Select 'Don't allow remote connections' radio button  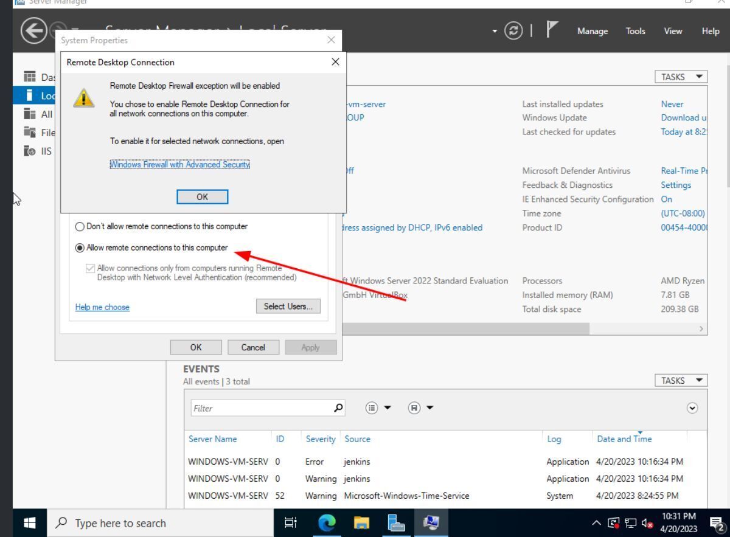pos(80,227)
